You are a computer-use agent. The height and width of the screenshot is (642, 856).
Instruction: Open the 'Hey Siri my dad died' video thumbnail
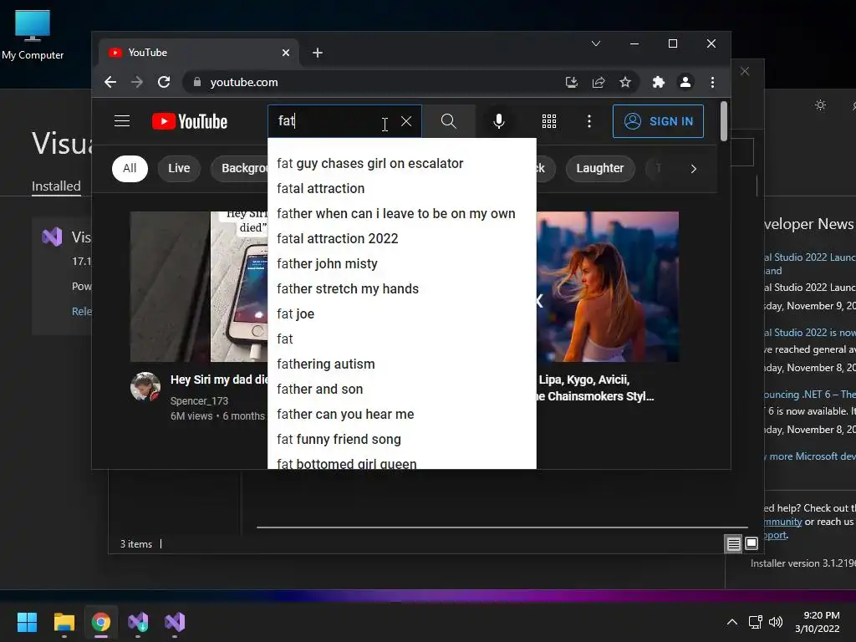point(199,287)
